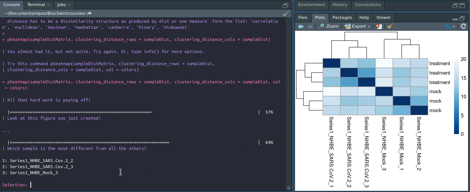470x192 pixels.
Task: Click the console Selection input prompt
Action: [16, 185]
